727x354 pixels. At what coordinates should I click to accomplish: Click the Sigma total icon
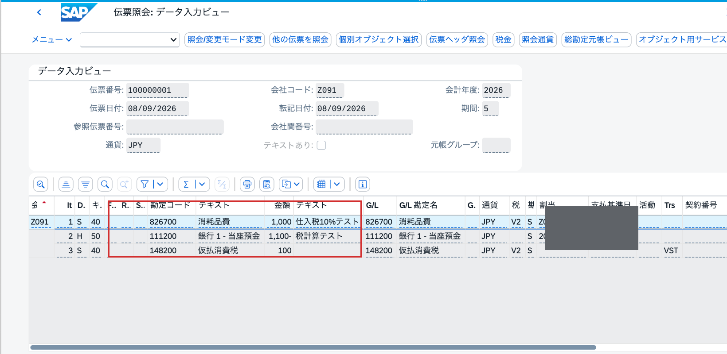coord(186,184)
